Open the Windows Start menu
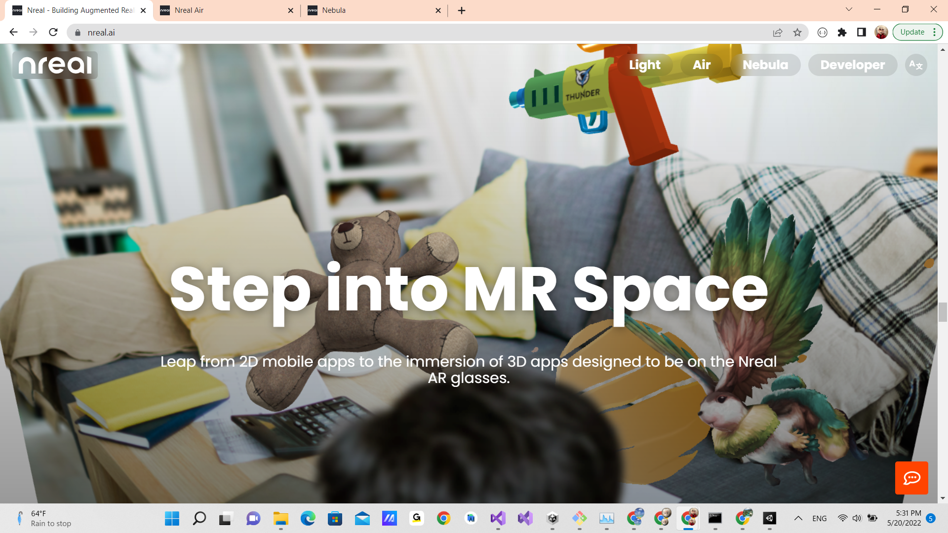948x533 pixels. [172, 518]
